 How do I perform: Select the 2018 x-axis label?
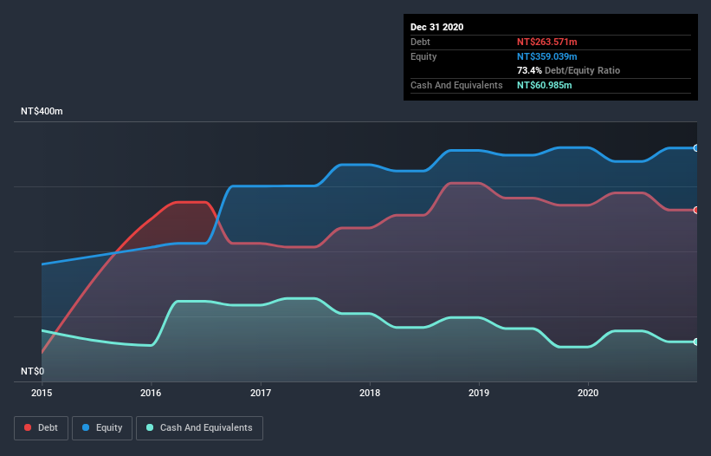click(x=370, y=393)
